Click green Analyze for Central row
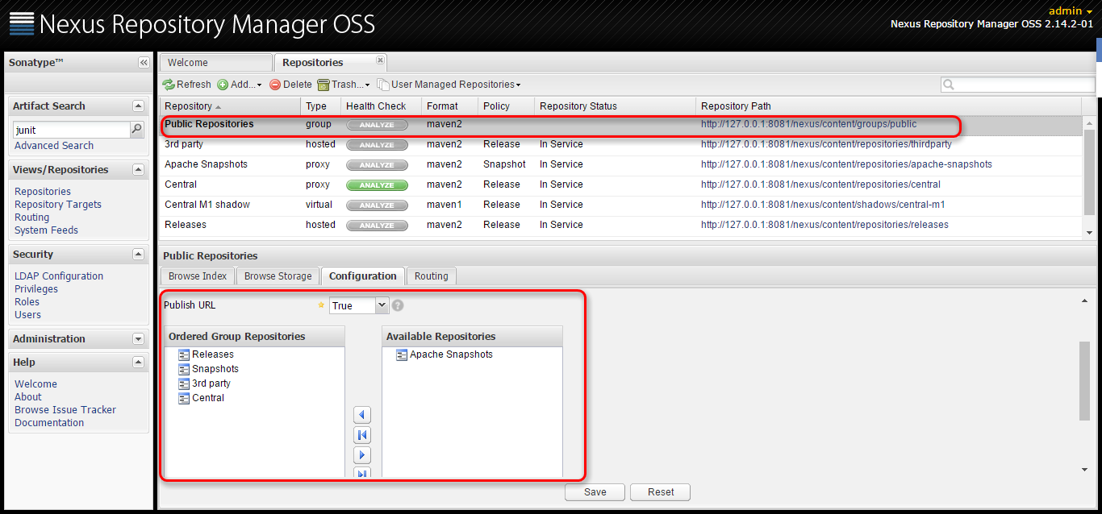 coord(377,185)
